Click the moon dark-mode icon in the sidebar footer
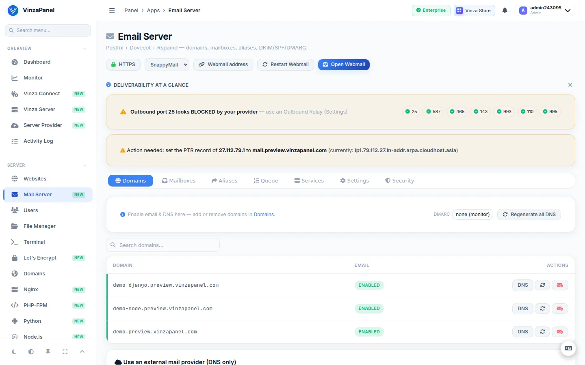 [14, 352]
